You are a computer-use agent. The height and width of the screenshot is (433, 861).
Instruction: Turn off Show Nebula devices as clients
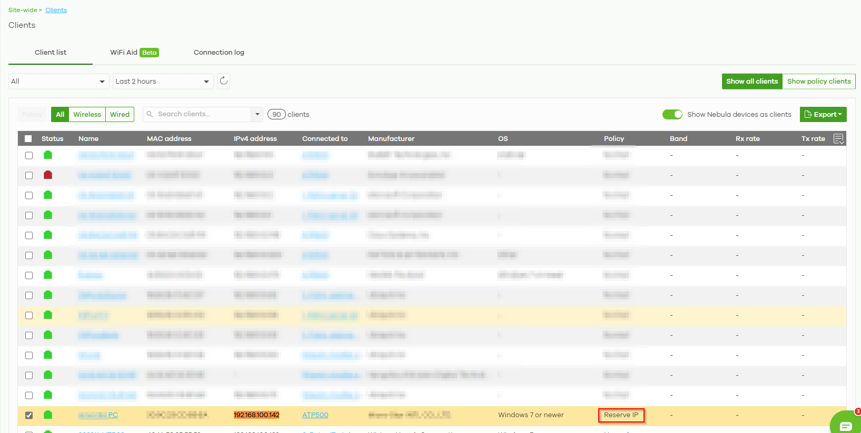(672, 114)
